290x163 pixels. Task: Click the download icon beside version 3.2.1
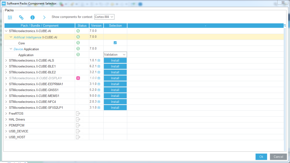[99, 72]
